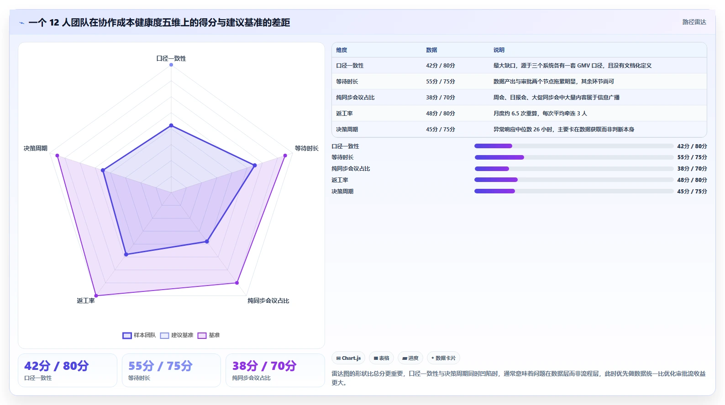Screen dimensions: 725x405
Task: Toggle the 基准 legend entry
Action: pyautogui.click(x=209, y=335)
